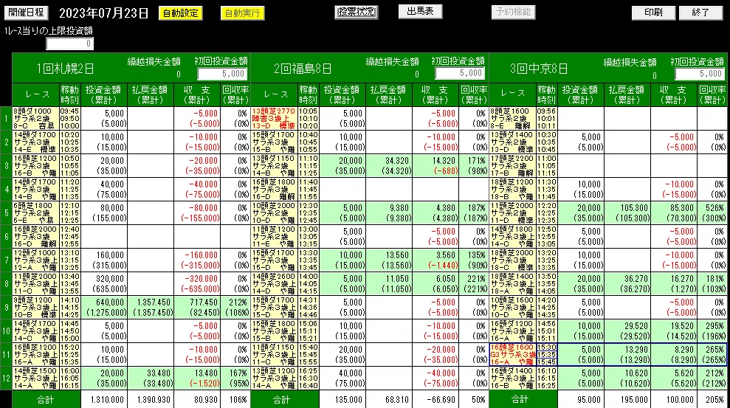Select the 2回福島8日 venue header
The height and width of the screenshot is (408, 730).
[303, 69]
